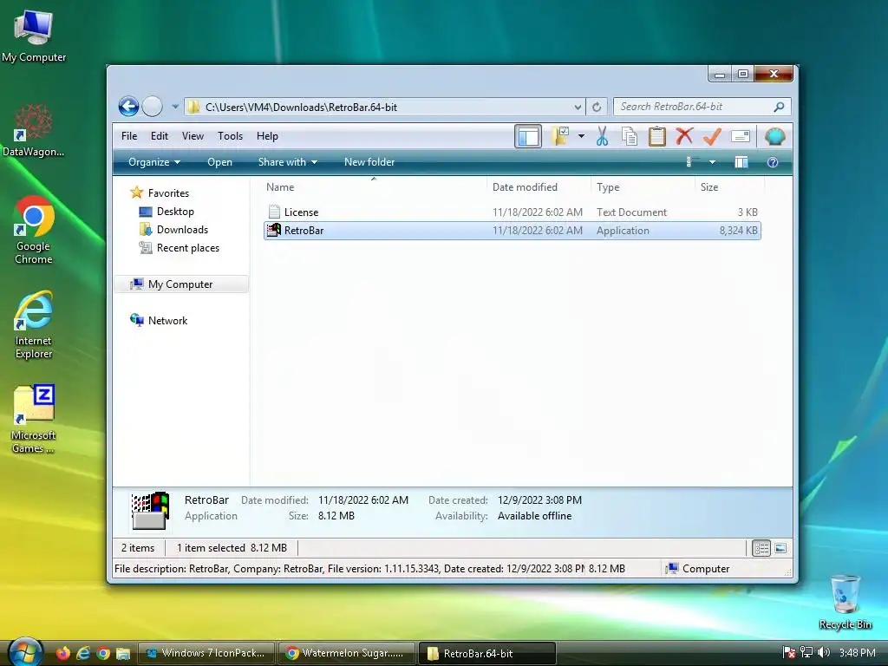
Task: Open the Help menu
Action: [x=267, y=136]
